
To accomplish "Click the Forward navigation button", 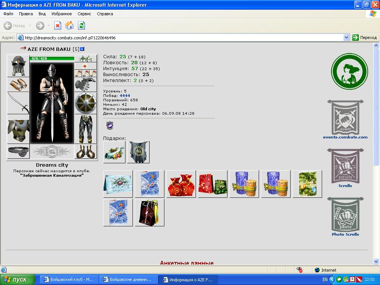I will tap(40, 26).
